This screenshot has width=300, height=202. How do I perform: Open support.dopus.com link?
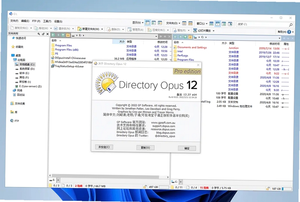point(163,126)
